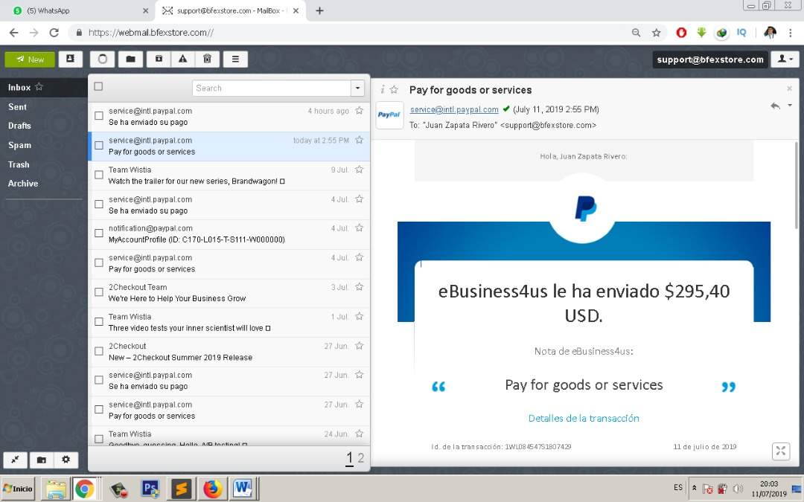Open the more actions hamburger menu
The image size is (804, 502).
tap(235, 59)
